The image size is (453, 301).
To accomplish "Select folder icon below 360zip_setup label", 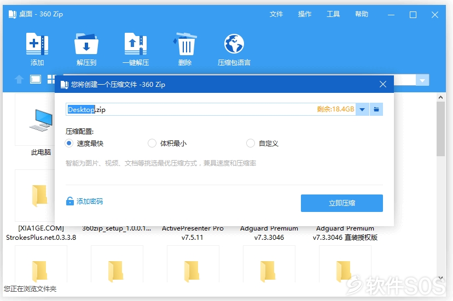I will click(x=115, y=272).
